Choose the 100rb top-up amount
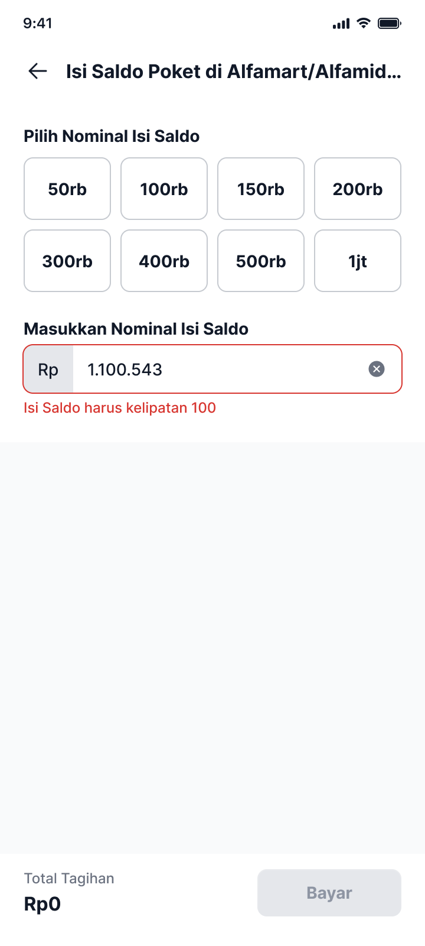Image resolution: width=425 pixels, height=946 pixels. point(164,189)
